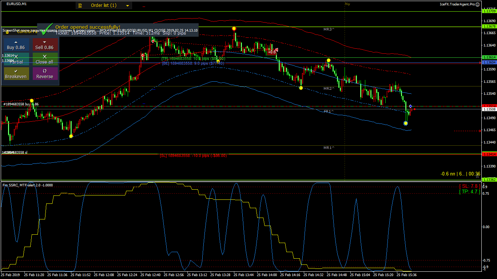Click the Order list document icon
This screenshot has width=497, height=279.
[x=80, y=5]
